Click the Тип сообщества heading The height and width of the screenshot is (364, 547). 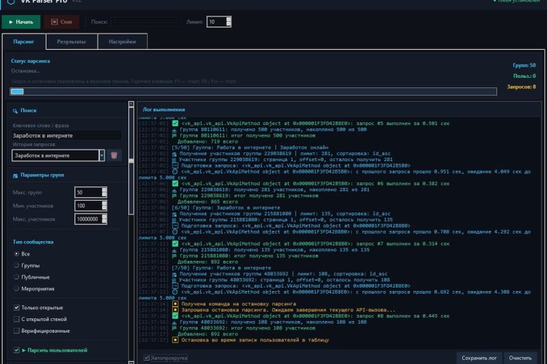(x=33, y=242)
